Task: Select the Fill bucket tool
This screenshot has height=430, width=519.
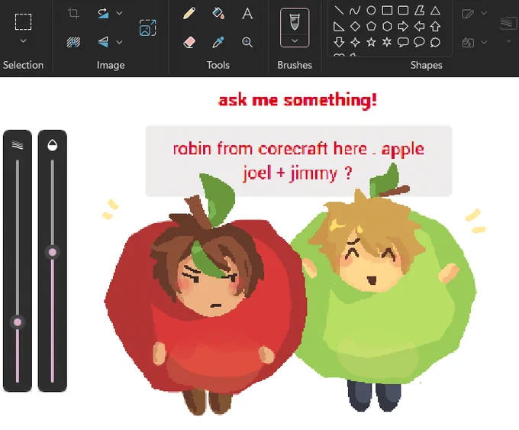Action: coord(218,14)
